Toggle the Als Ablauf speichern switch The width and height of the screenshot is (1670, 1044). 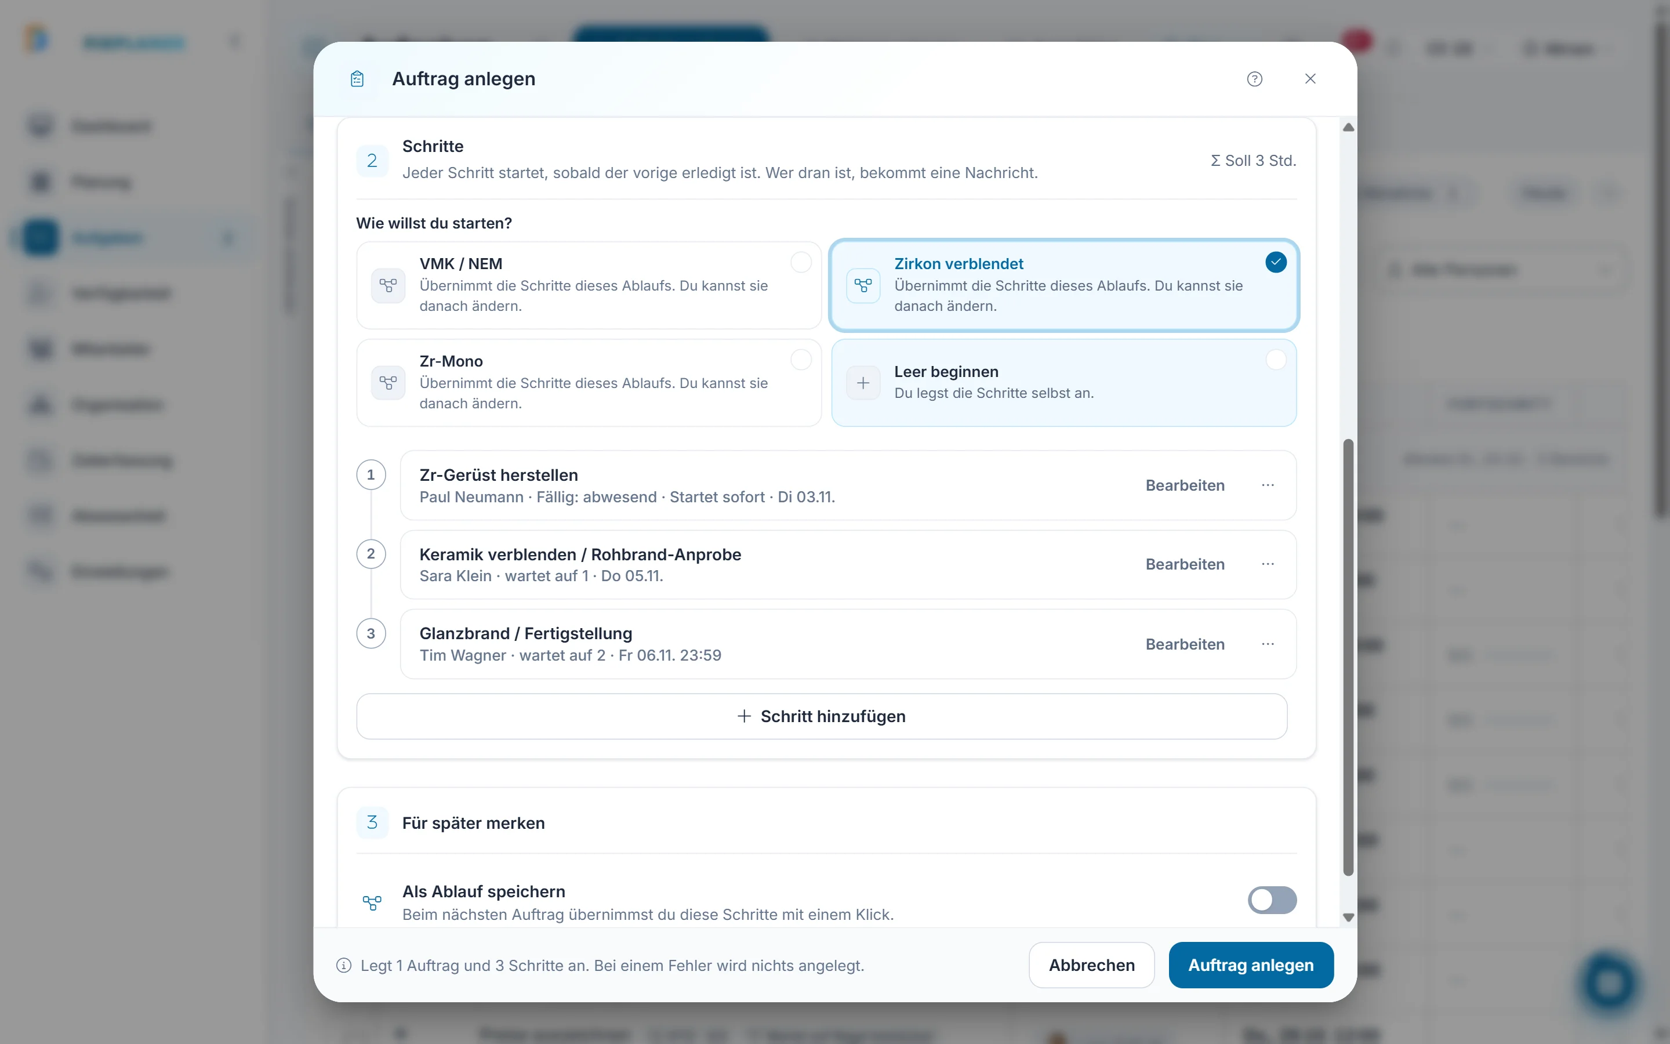point(1272,900)
